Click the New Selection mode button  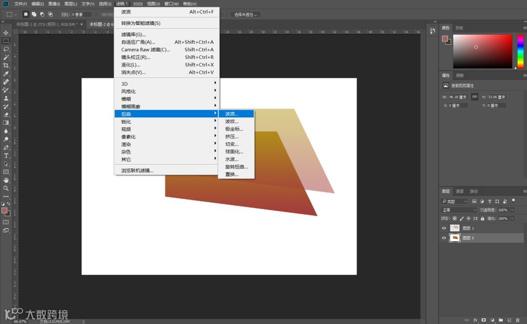[26, 15]
